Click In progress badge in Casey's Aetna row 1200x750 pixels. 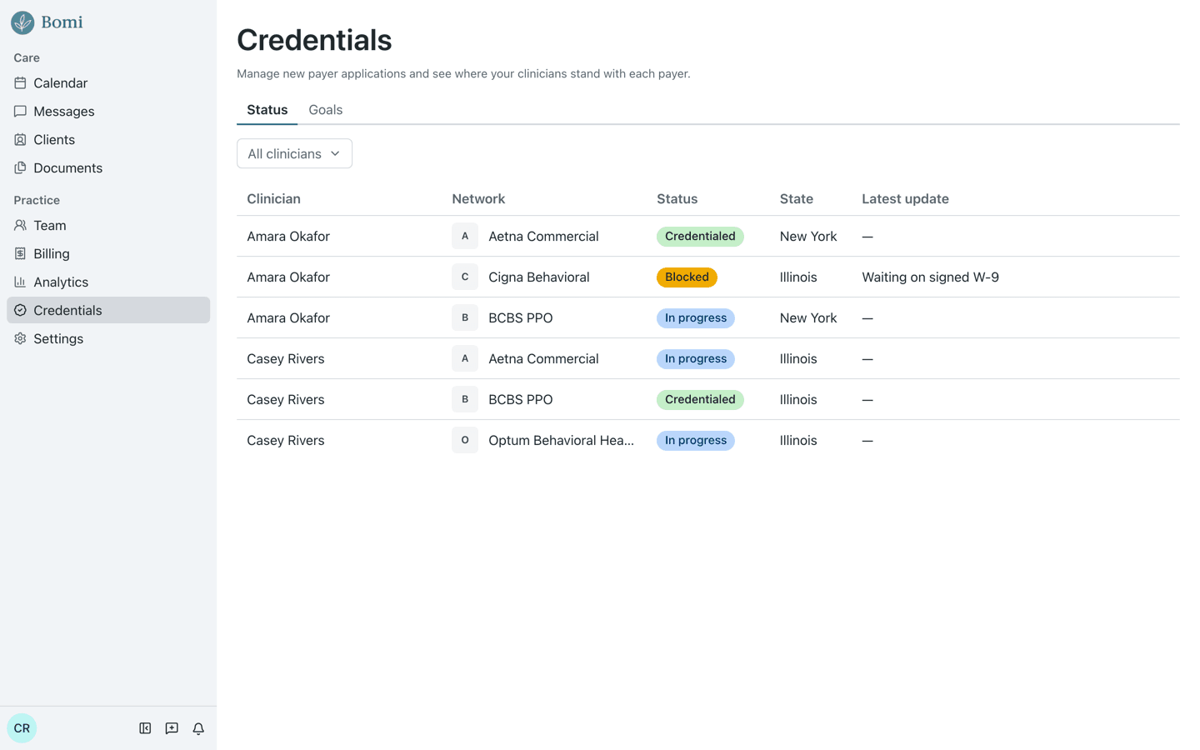point(696,359)
